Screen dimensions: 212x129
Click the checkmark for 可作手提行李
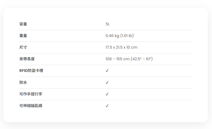point(107,94)
